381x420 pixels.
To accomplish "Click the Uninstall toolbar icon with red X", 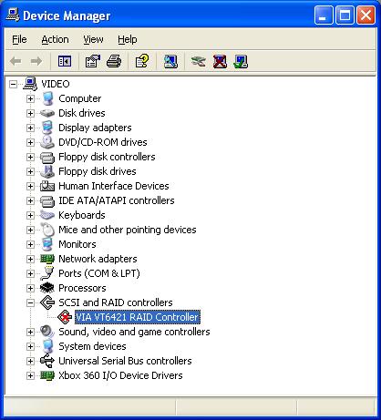I will click(x=220, y=61).
